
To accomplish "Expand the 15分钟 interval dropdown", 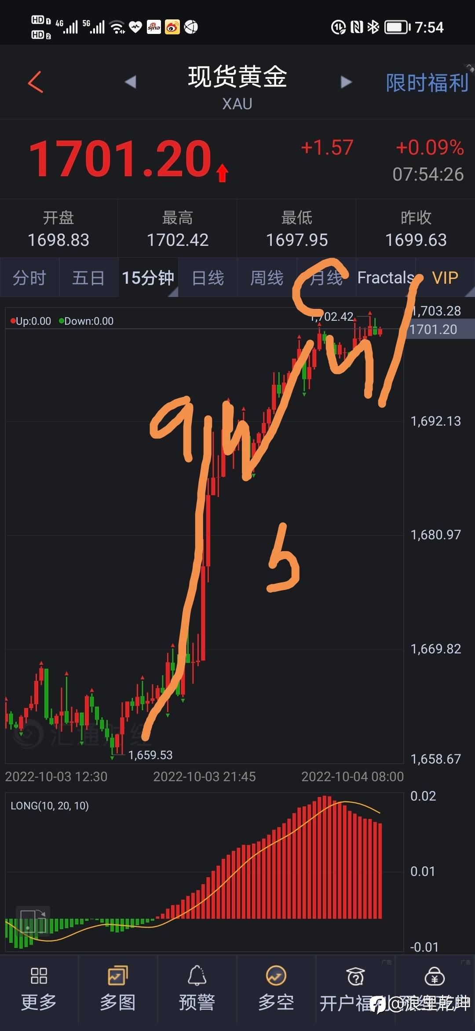I will click(x=148, y=278).
